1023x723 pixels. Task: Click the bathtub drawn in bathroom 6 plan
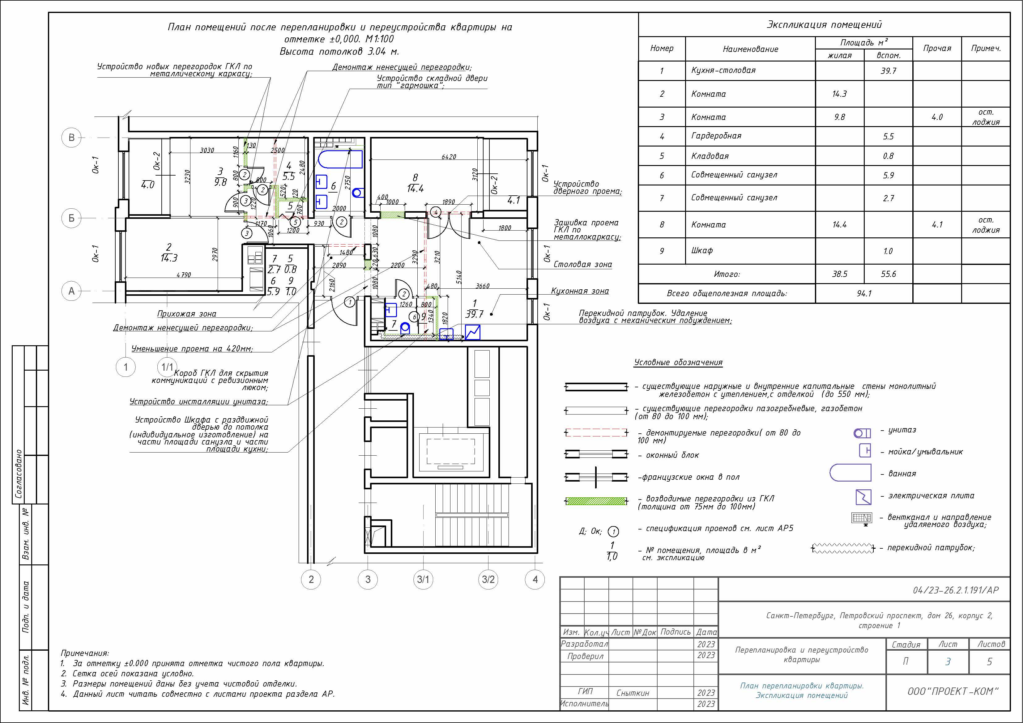[340, 159]
